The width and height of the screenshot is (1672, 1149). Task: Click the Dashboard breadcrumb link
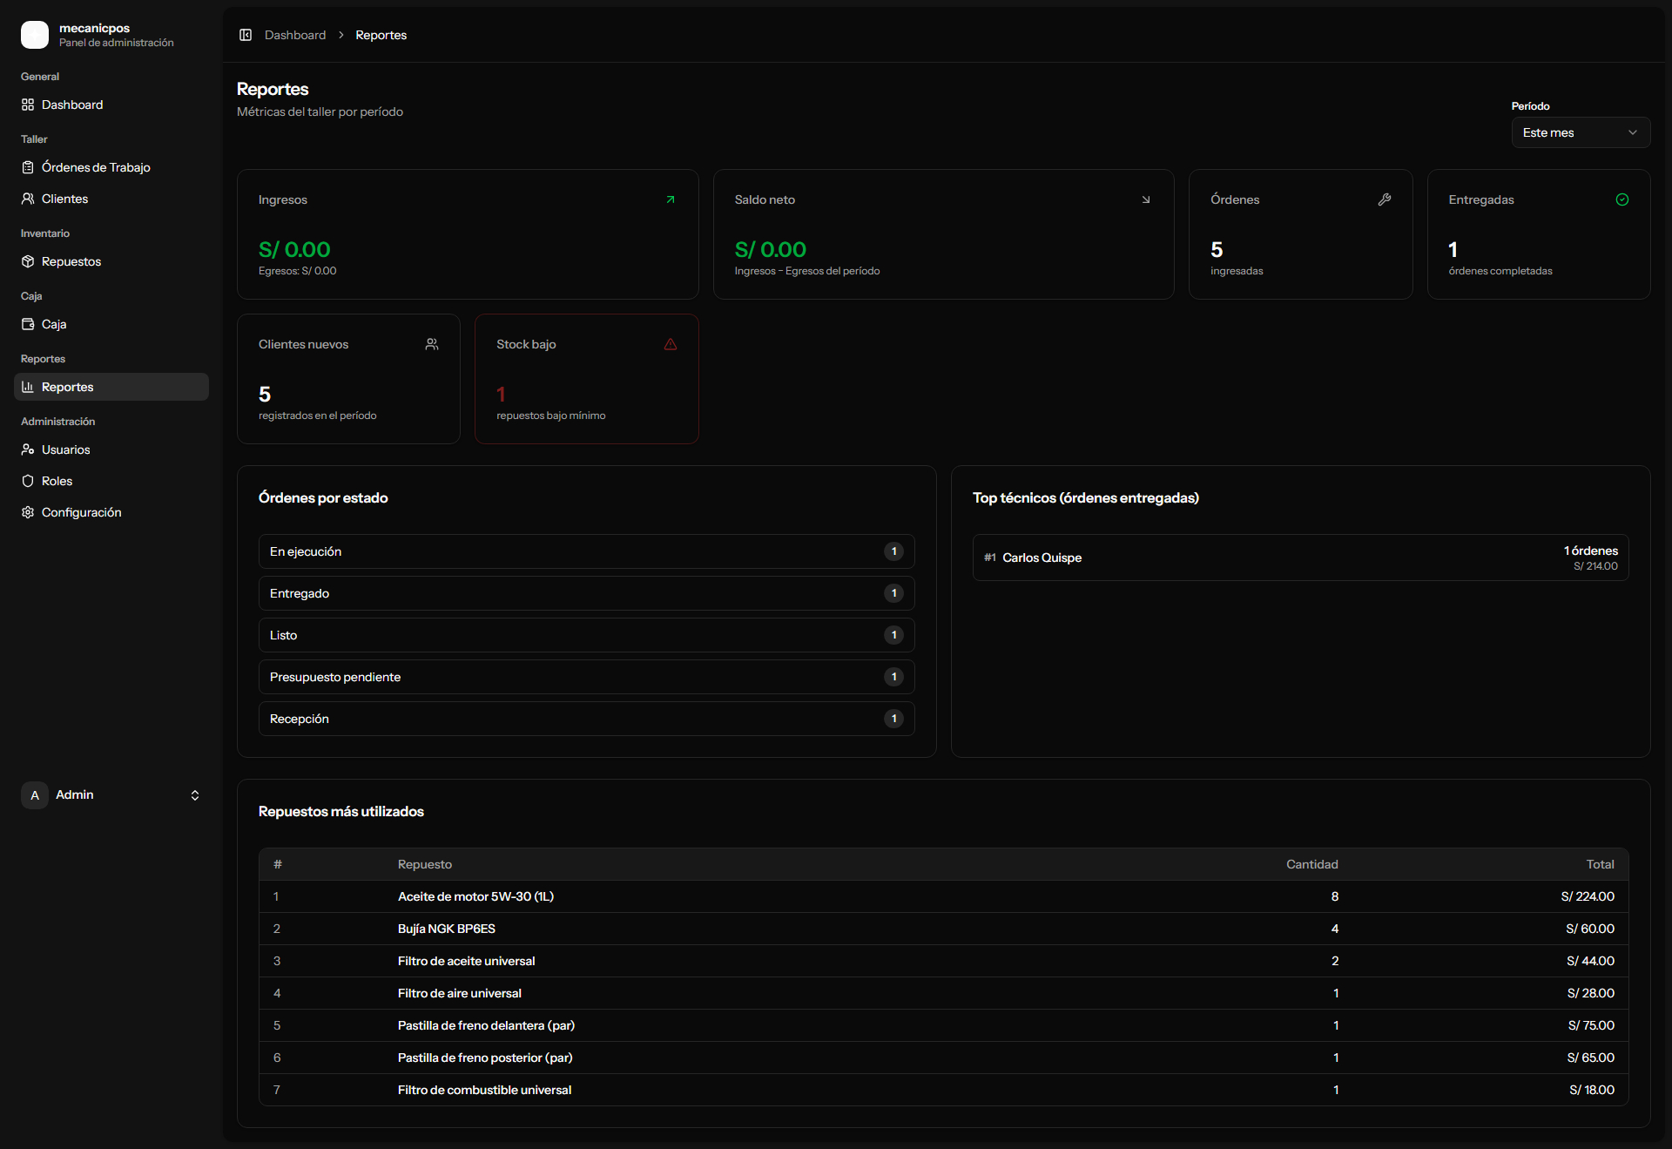point(295,35)
